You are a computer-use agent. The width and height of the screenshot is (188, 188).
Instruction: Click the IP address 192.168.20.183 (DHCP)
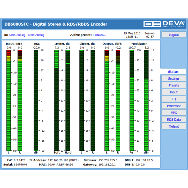tap(63, 160)
